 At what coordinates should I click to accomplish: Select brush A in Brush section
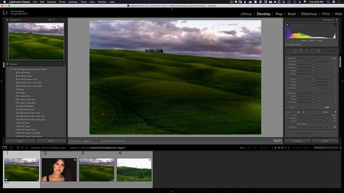pos(298,112)
